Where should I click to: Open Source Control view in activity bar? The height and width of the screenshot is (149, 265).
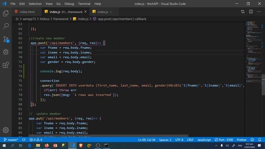[x=6, y=39]
